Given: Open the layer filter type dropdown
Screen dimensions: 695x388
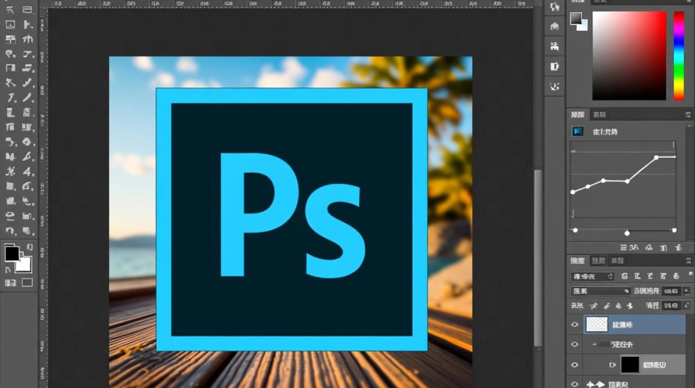Looking at the screenshot, I should point(592,277).
